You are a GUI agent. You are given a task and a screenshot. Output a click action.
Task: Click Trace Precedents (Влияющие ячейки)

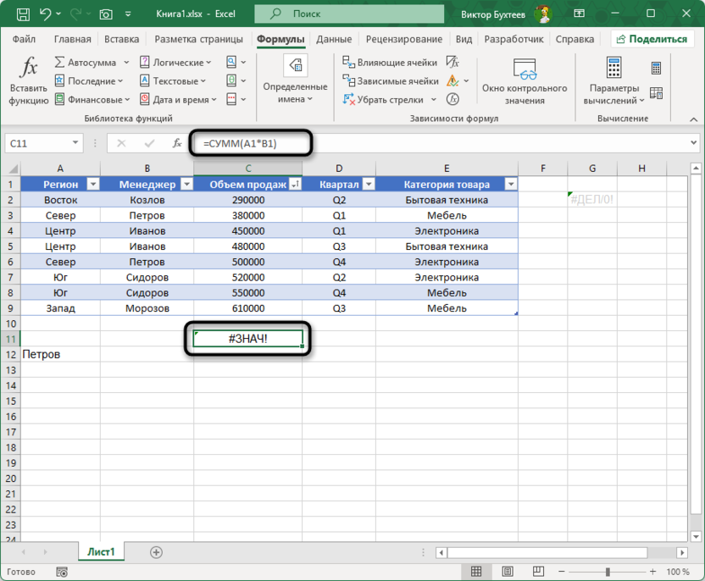[x=390, y=63]
